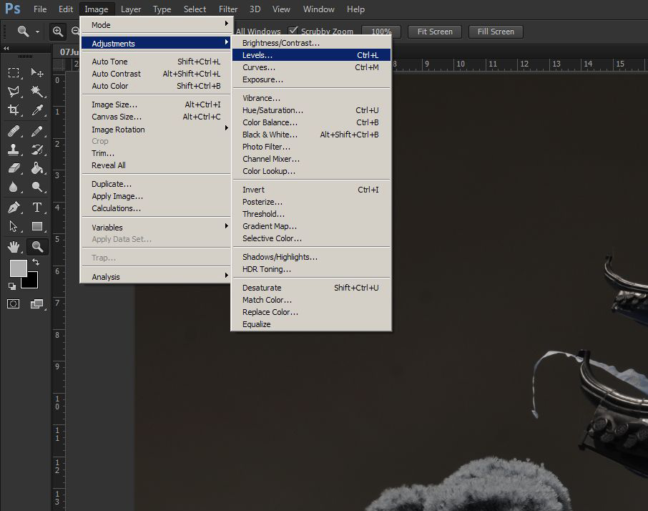This screenshot has height=511, width=648.
Task: Open the foreground color swatch
Action: tap(18, 268)
